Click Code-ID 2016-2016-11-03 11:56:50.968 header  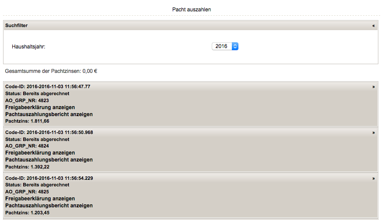[x=49, y=132]
